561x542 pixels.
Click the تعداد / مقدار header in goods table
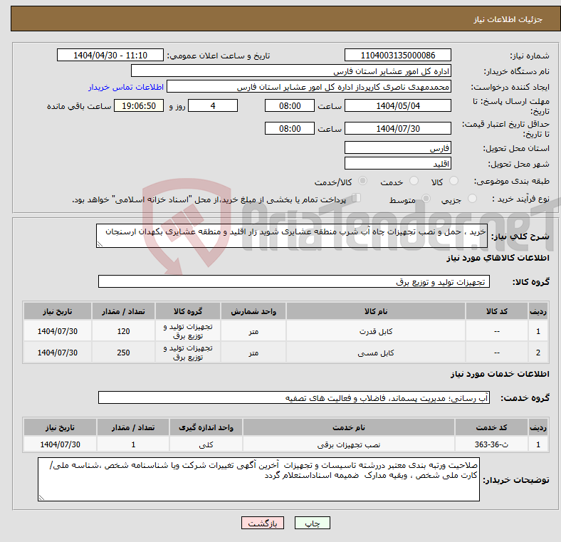click(123, 311)
